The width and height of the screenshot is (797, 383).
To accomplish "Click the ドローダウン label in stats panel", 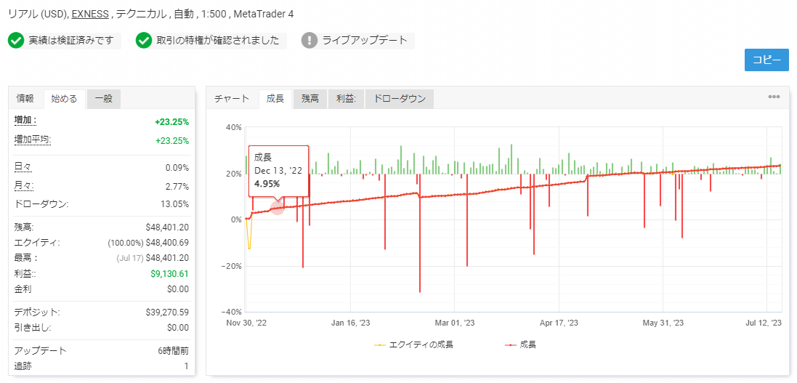I will 41,203.
